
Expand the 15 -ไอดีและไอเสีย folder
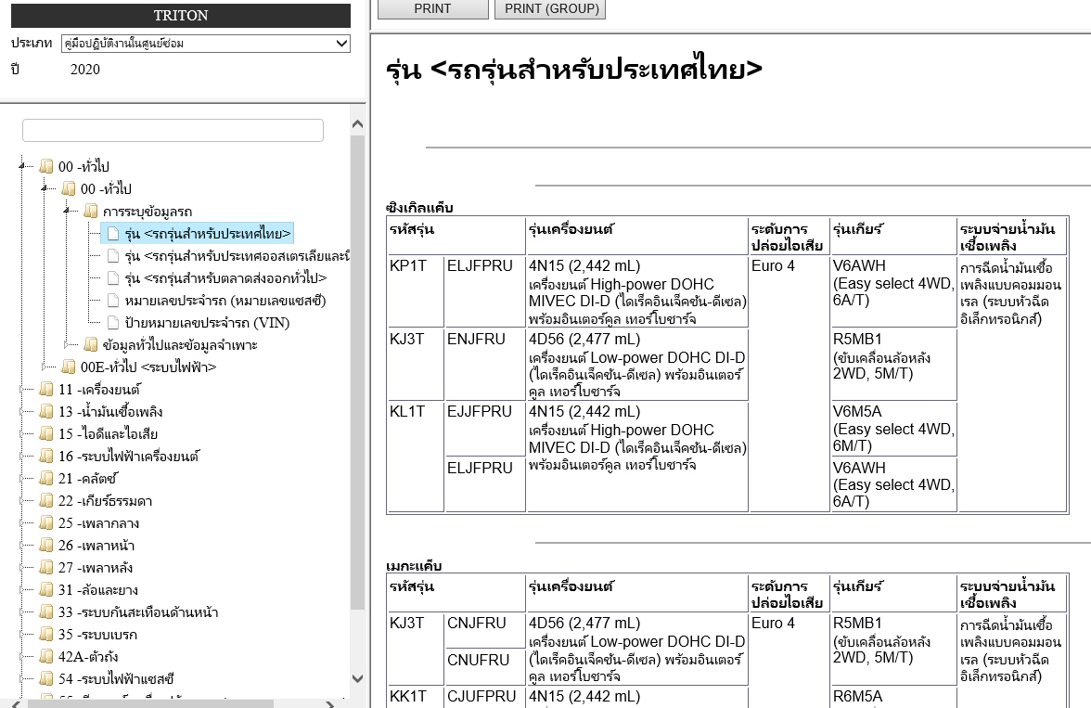click(x=23, y=433)
